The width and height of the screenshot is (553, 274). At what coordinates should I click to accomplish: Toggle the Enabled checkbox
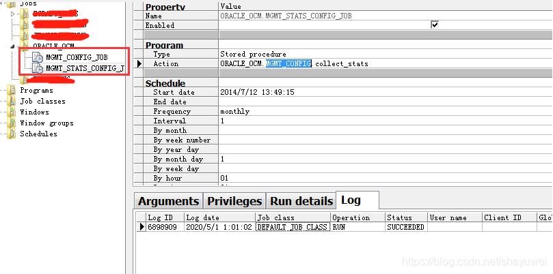point(435,25)
